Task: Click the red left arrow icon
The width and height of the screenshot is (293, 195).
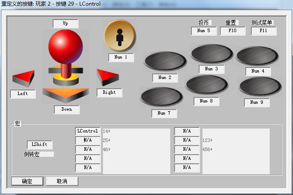Action: coord(23,77)
